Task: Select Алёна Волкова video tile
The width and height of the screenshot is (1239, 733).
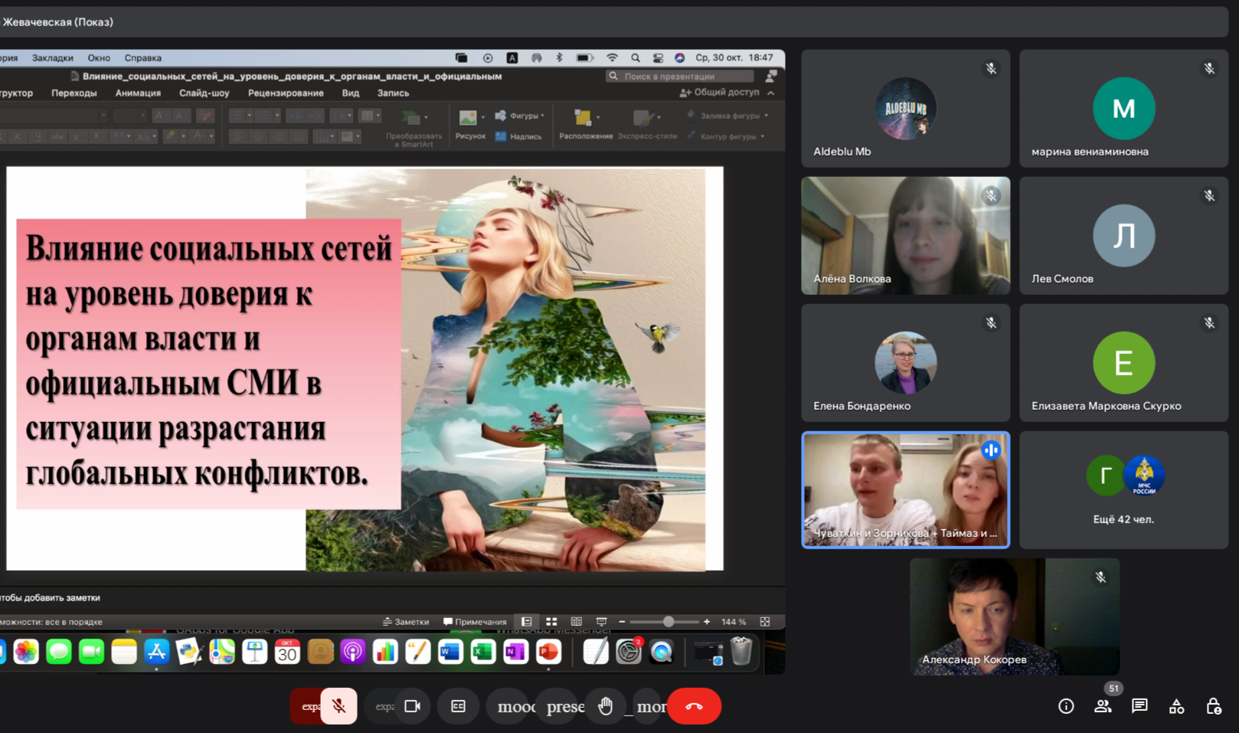Action: [x=905, y=235]
